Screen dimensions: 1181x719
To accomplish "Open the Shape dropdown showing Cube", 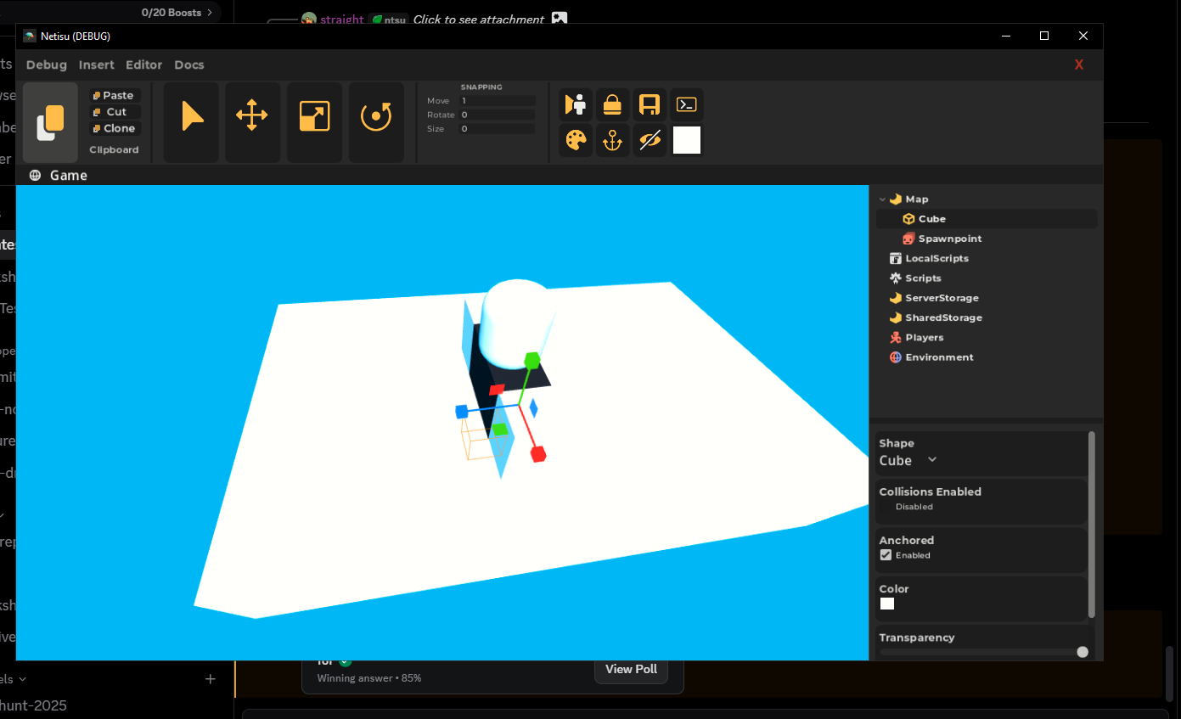I will pos(908,460).
